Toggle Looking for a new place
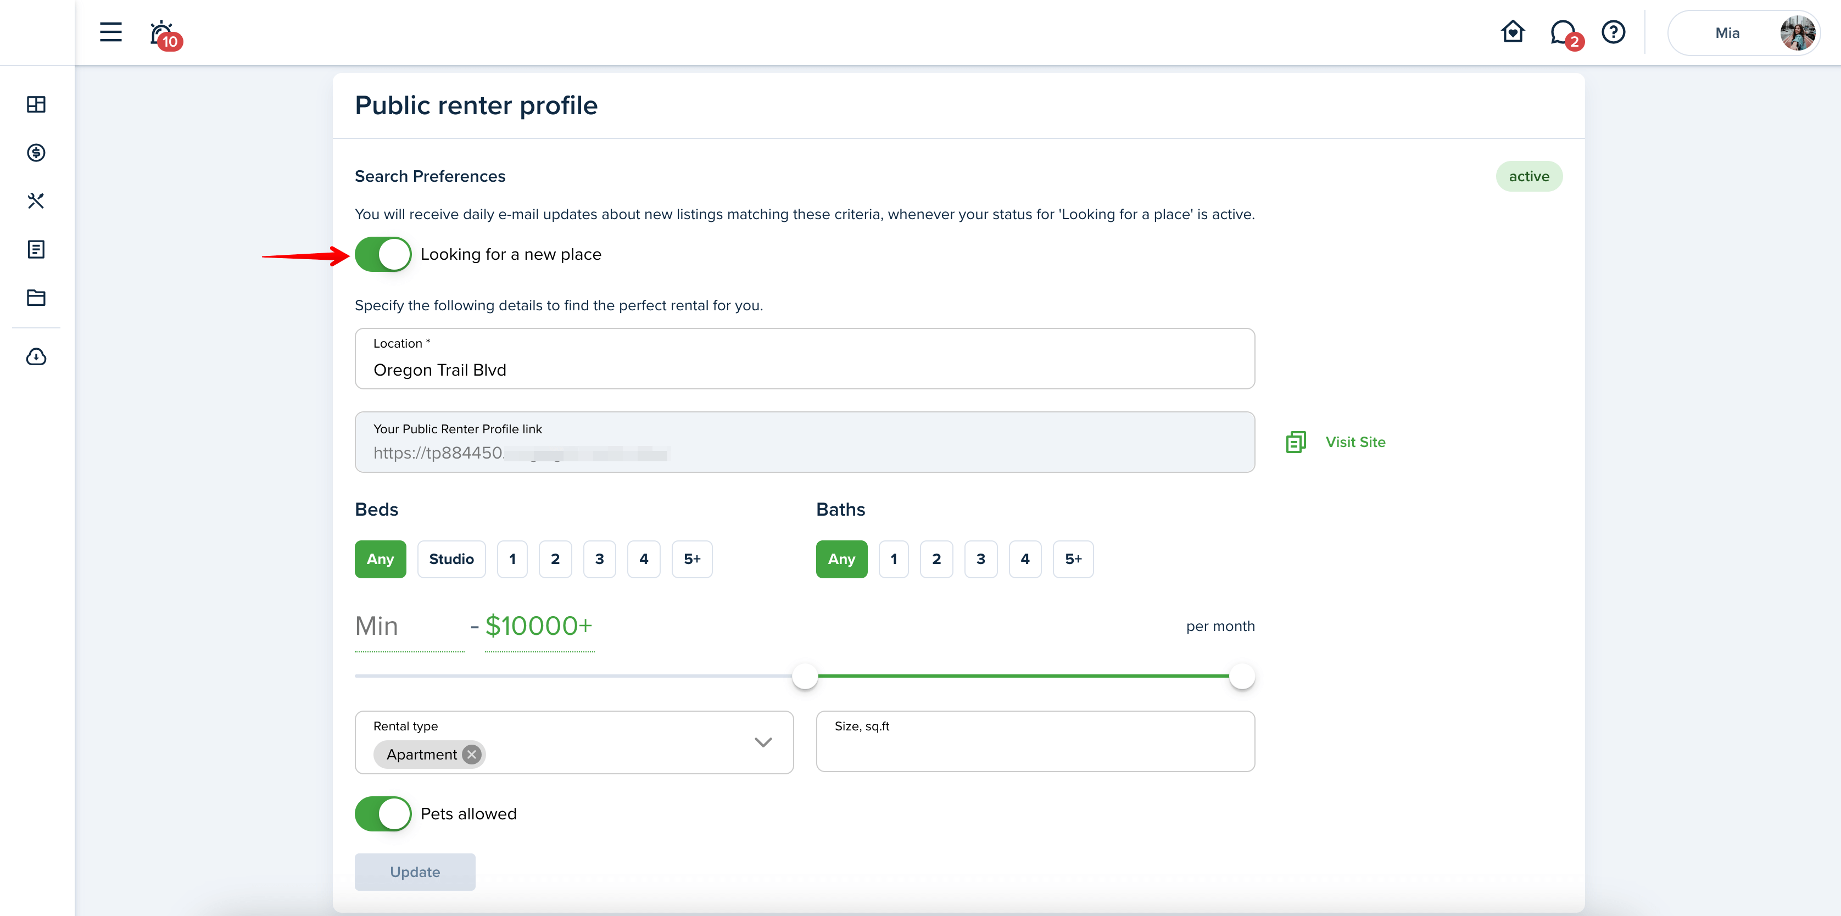This screenshot has height=916, width=1841. tap(383, 254)
